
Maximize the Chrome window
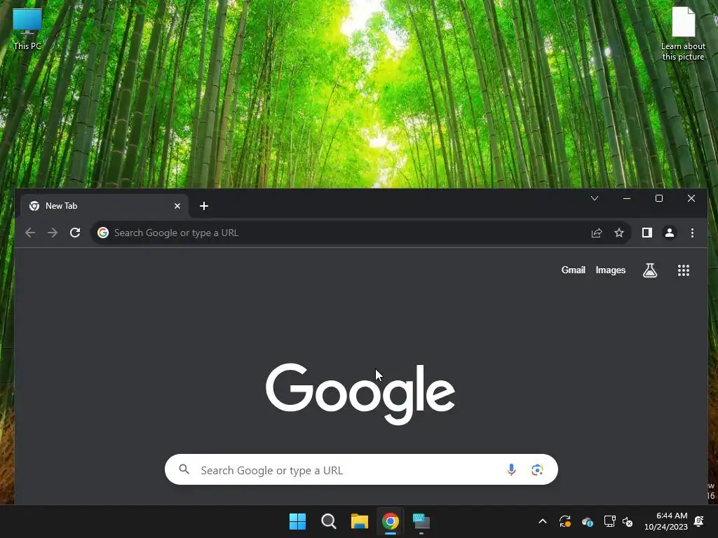(659, 198)
